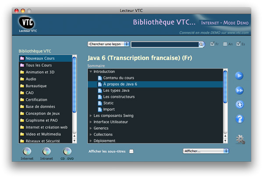Select Bureautique category
Image resolution: width=263 pixels, height=178 pixels.
[x=46, y=86]
